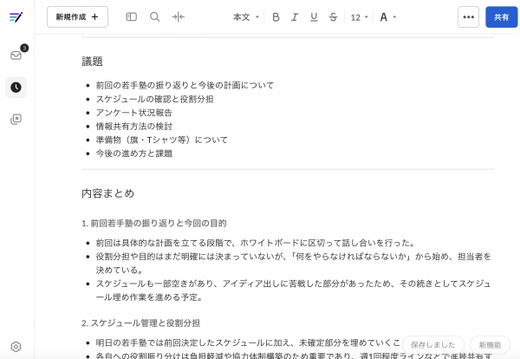Open the recent history clock icon
Viewport: 520px width, 359px height.
(x=16, y=87)
